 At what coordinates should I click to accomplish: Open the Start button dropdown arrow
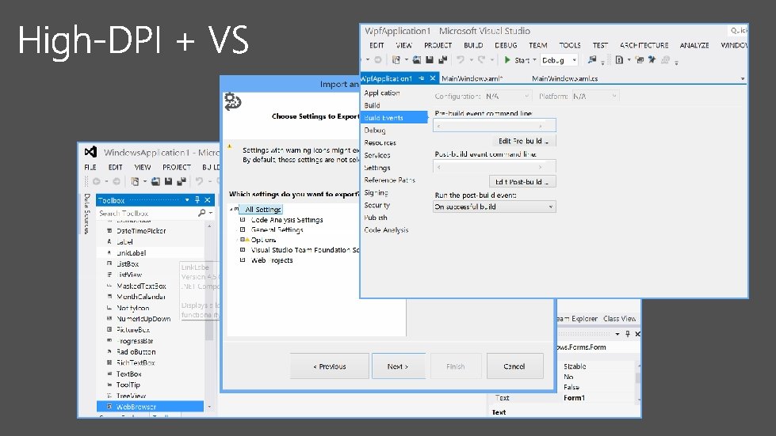[x=534, y=60]
